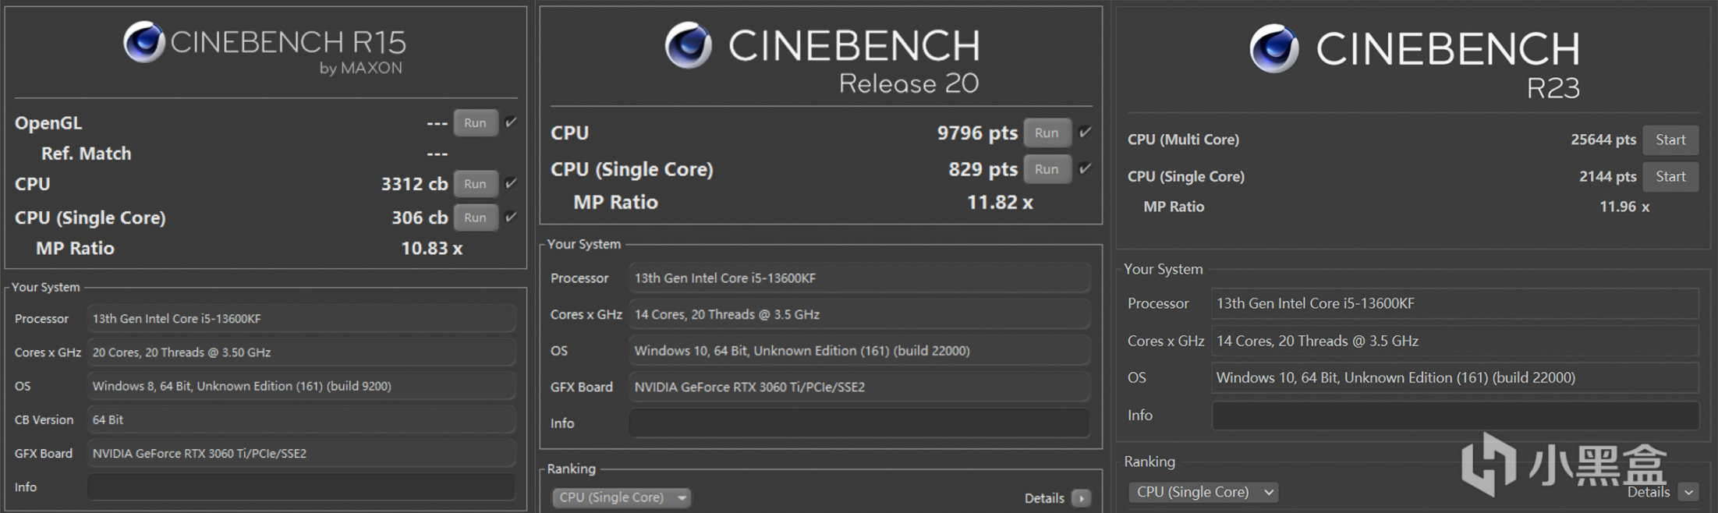This screenshot has height=513, width=1718.
Task: Click the 11.96 x MP Ratio value
Action: point(1624,207)
